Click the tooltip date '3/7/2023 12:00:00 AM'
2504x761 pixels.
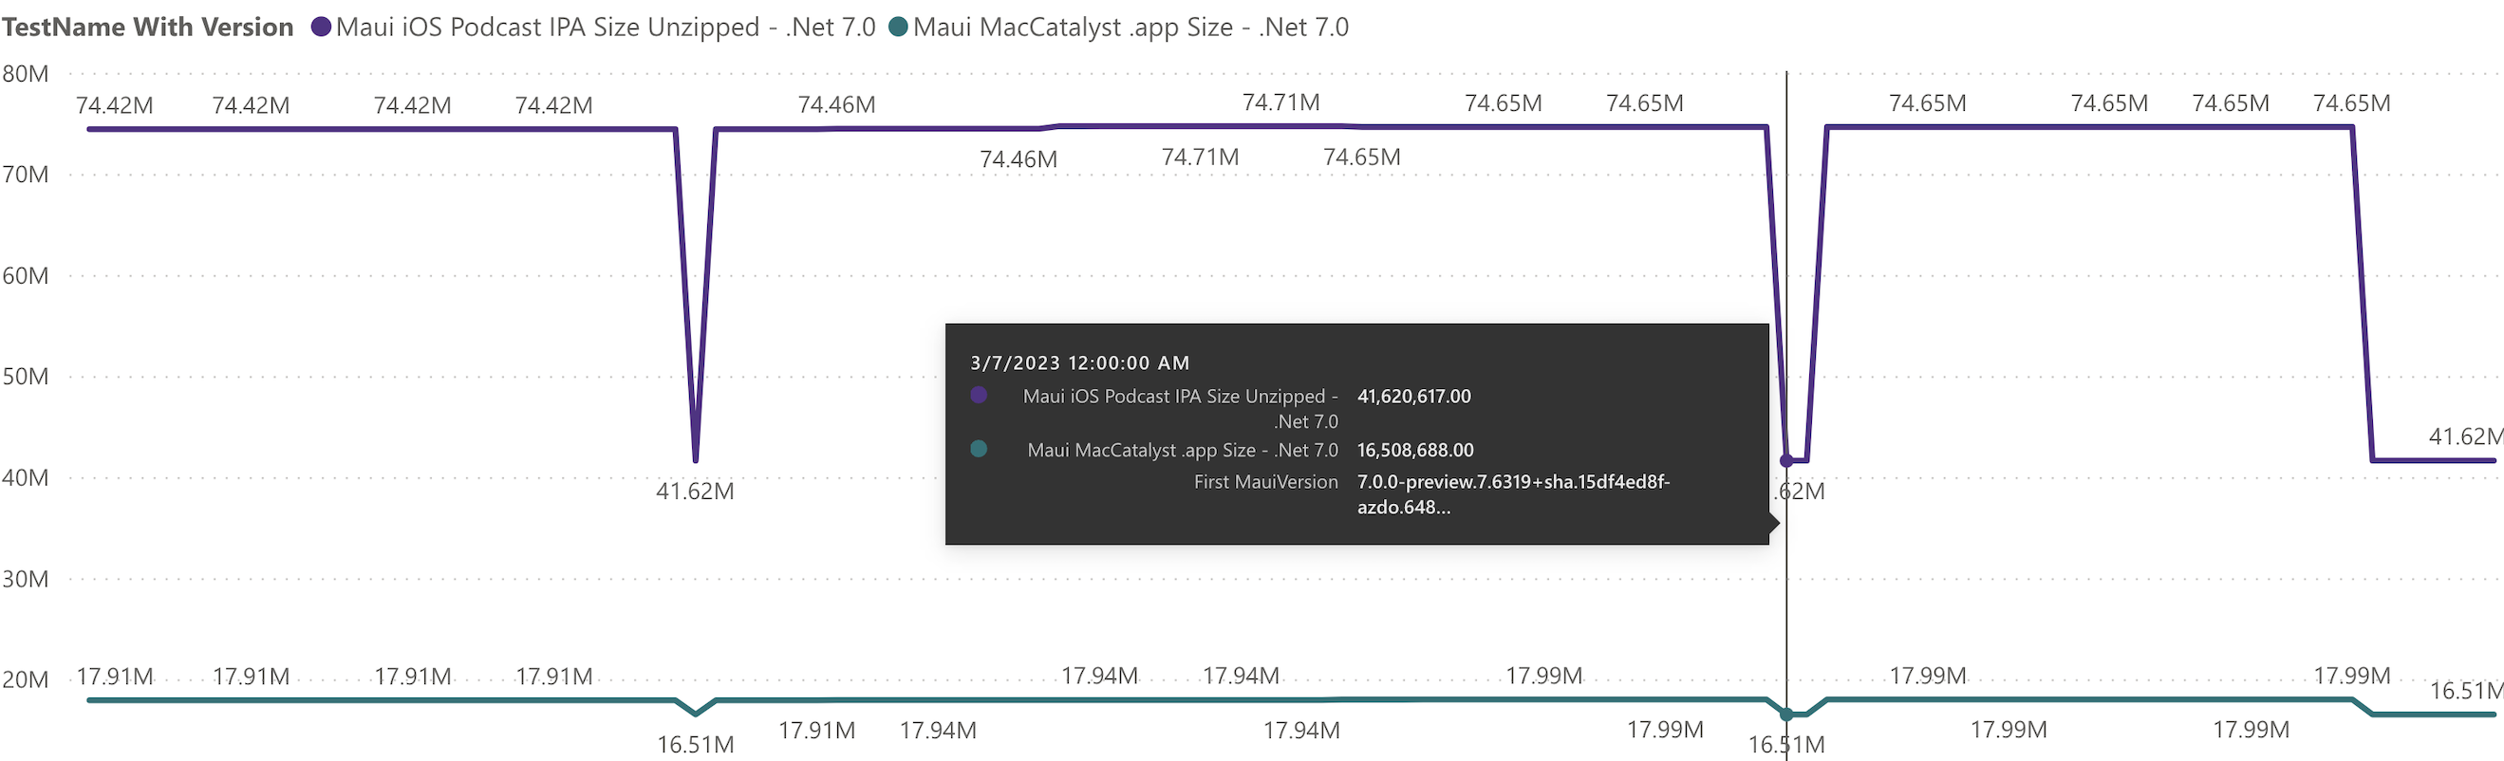[1080, 362]
